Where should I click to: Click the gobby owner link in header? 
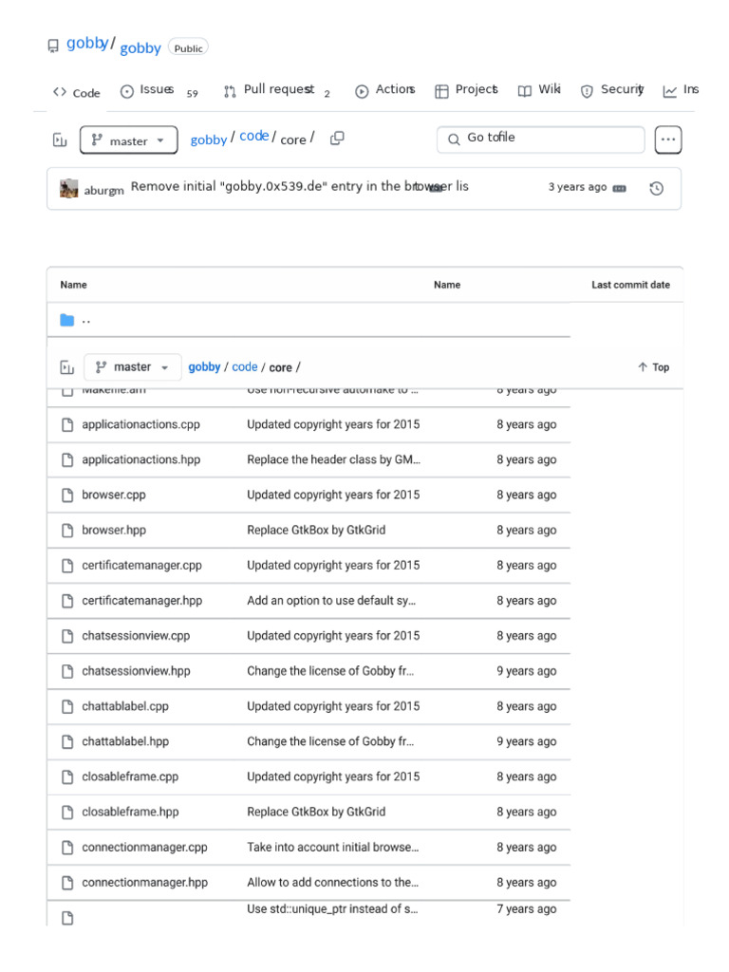[87, 43]
